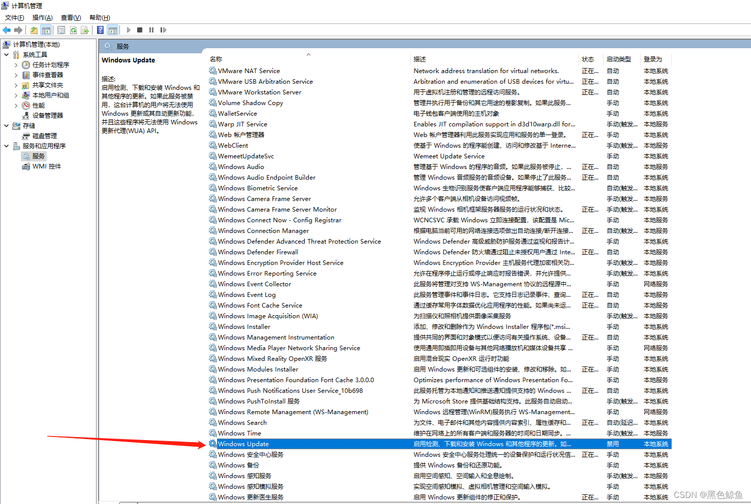Image resolution: width=751 pixels, height=504 pixels.
Task: Collapse the 服务和应用程序 tree node
Action: click(6, 146)
